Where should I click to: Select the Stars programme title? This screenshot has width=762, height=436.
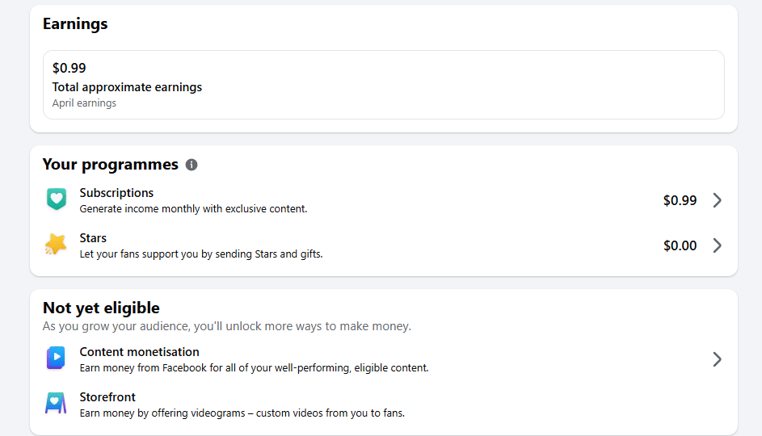tap(93, 238)
